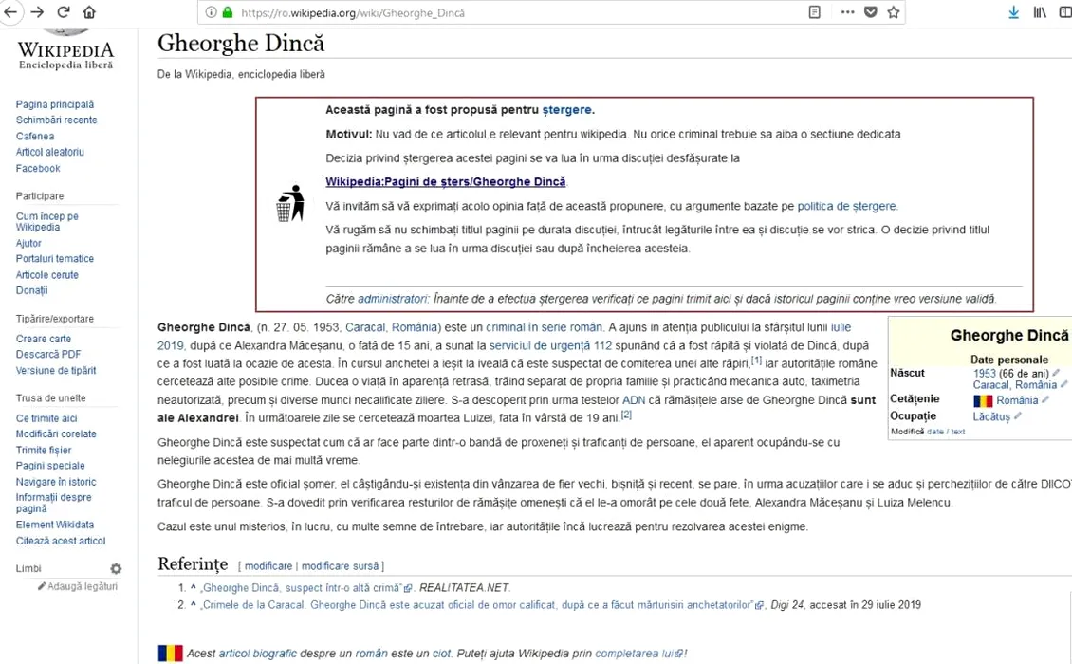The image size is (1072, 664).
Task: Save page to Pocket icon
Action: (870, 12)
